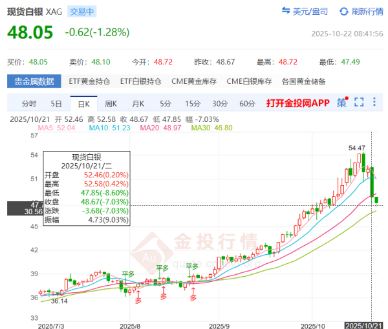Open ETF黄金持仓 holdings link

click(x=89, y=82)
